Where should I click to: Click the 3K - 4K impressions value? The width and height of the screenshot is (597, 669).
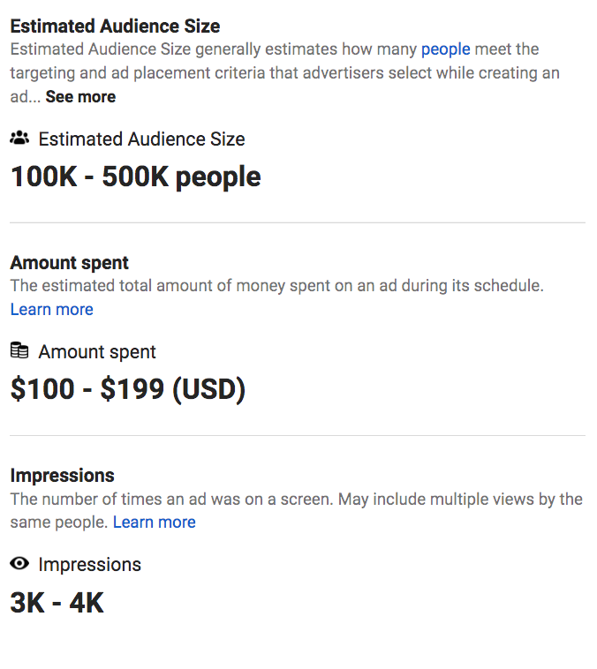57,603
